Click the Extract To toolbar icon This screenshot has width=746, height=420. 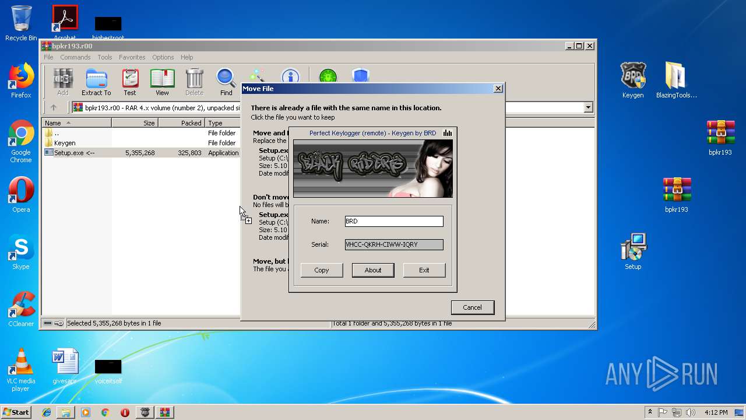(96, 82)
